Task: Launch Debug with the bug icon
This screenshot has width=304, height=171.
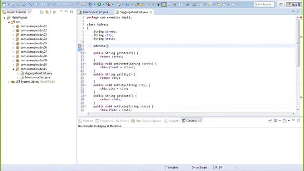Action: coord(90,4)
